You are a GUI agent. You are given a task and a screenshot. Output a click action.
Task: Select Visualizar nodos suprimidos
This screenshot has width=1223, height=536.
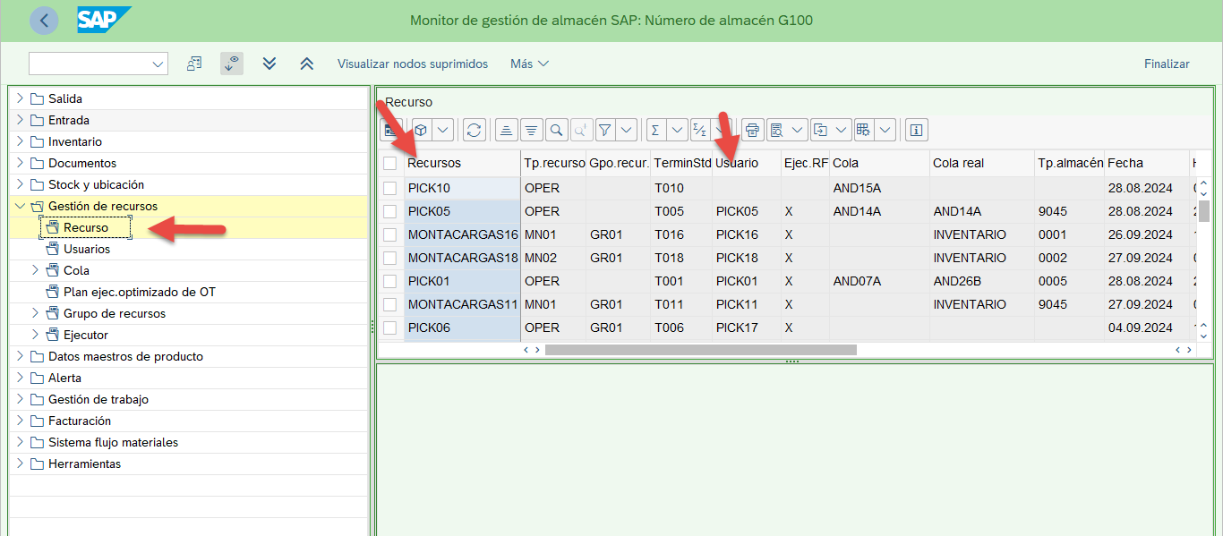pos(413,64)
